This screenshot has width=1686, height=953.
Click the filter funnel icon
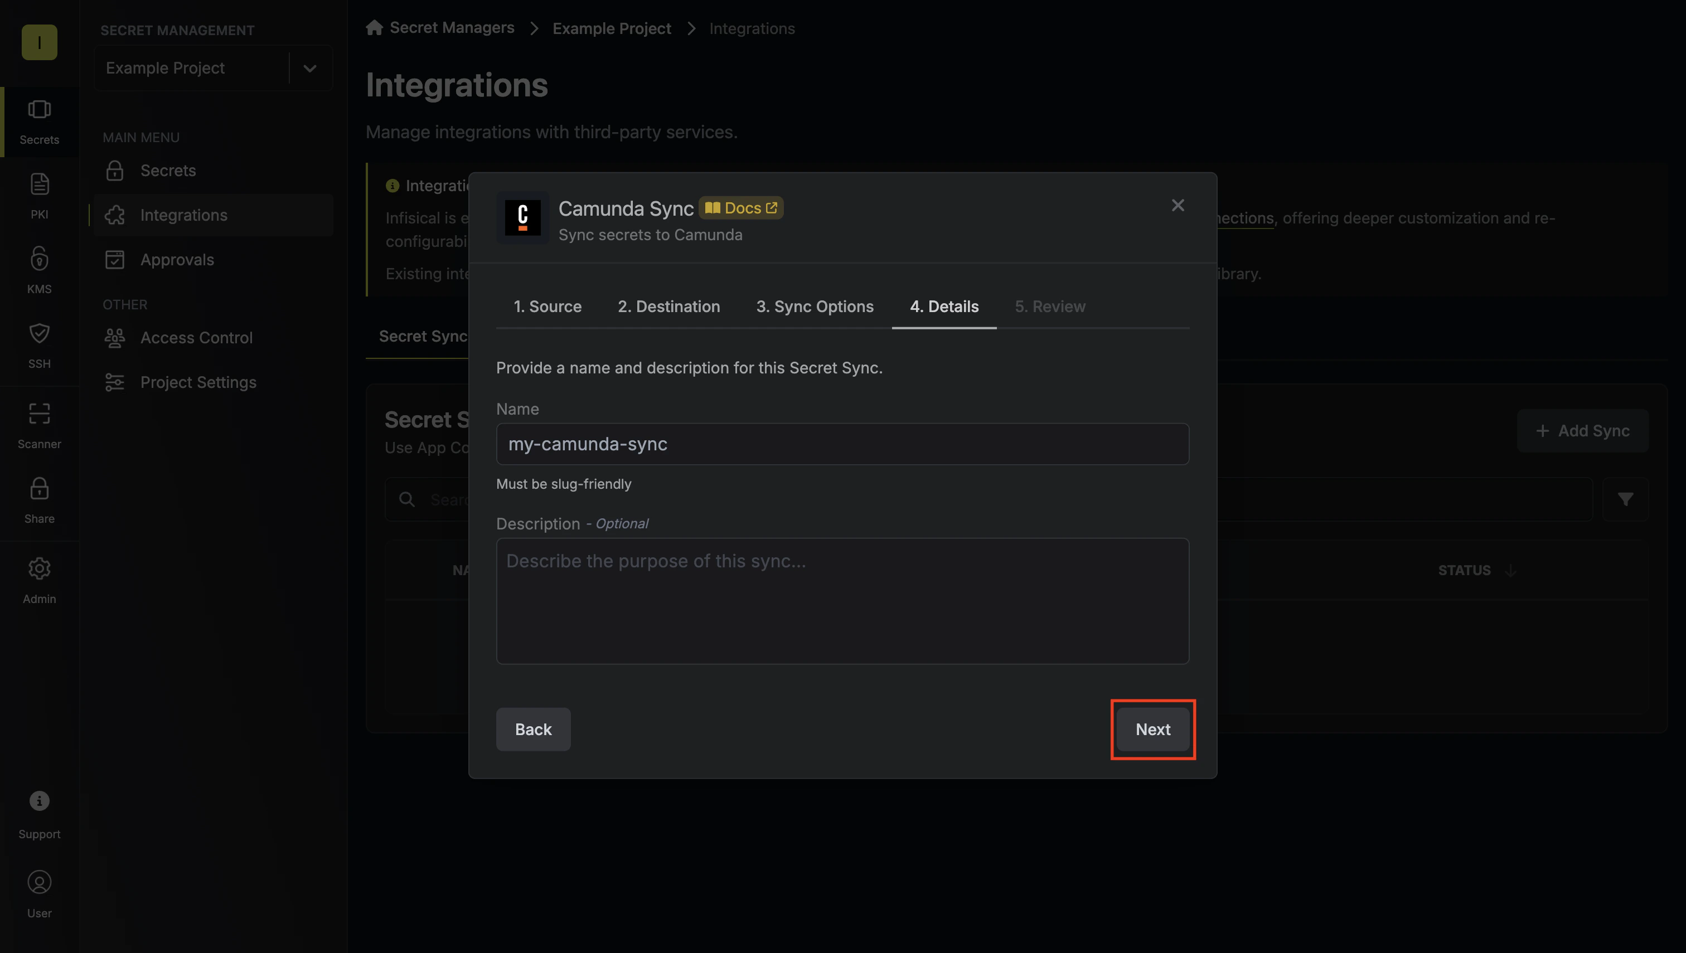[1625, 499]
